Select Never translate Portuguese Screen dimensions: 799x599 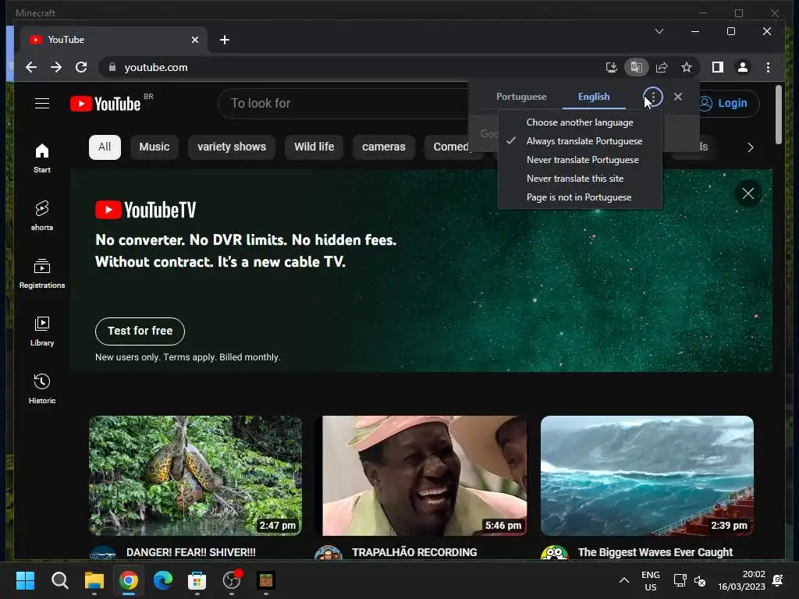(581, 160)
